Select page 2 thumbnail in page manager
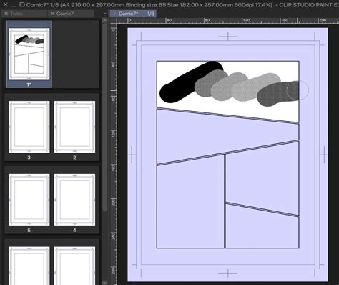 pos(74,127)
